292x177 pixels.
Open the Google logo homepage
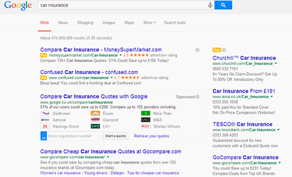[18, 5]
